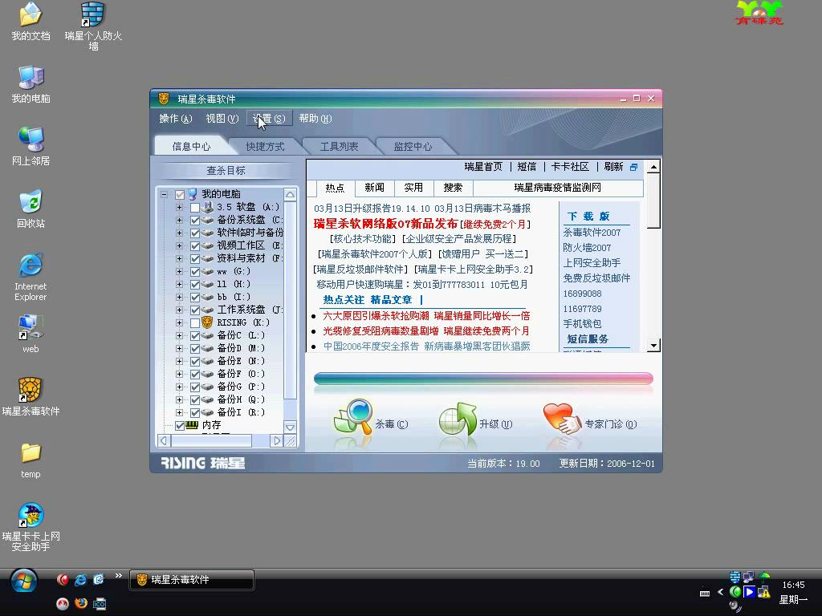822x616 pixels.
Task: Click the ICQ quick launch icon
Action: (99, 603)
